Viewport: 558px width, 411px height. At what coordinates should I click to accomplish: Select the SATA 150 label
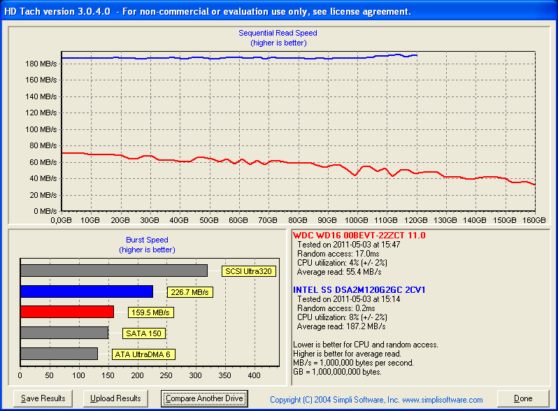pyautogui.click(x=143, y=333)
